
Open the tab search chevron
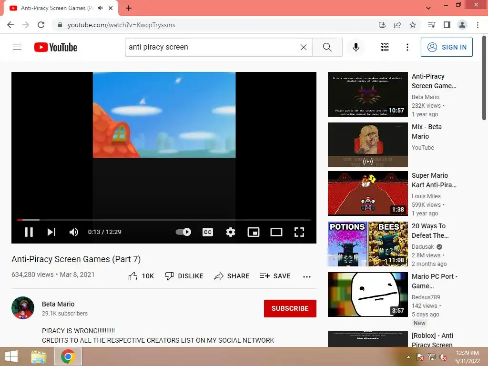[428, 8]
